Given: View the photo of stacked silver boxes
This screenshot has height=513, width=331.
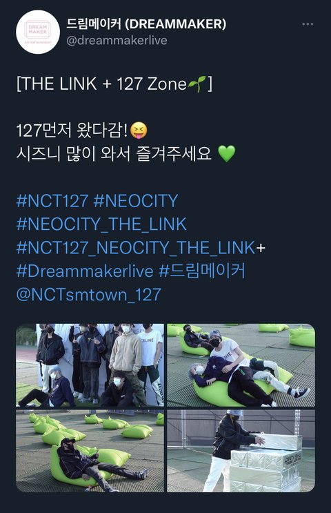Looking at the screenshot, I should (241, 451).
